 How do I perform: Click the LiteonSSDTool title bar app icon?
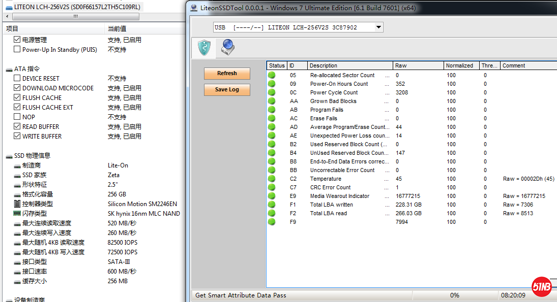point(194,8)
